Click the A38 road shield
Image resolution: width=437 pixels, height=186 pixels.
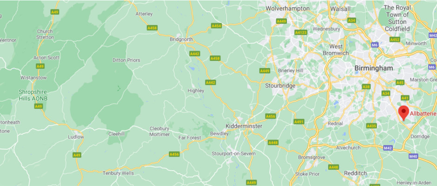point(366,87)
